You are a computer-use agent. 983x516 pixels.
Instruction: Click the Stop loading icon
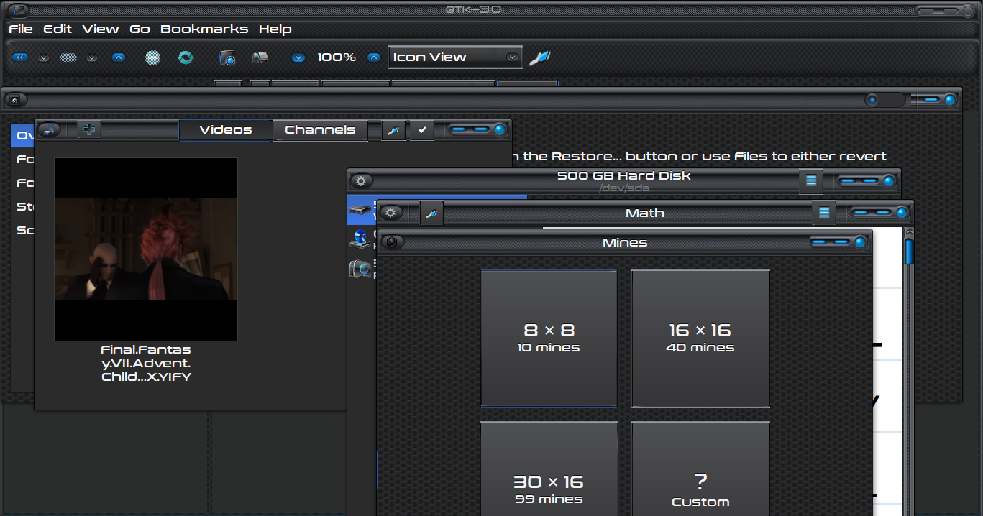coord(152,57)
